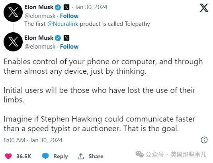Click the X affiliate badge on first tweet
The image size is (213, 163).
[x=66, y=7]
